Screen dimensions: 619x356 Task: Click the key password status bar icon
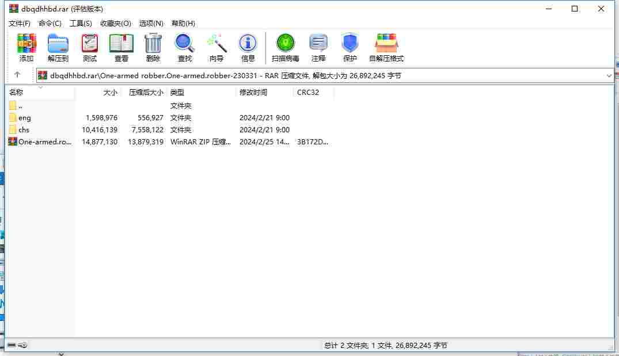pyautogui.click(x=22, y=345)
